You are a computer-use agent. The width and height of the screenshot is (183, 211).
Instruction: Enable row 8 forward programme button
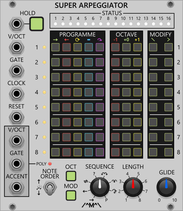[55, 152]
